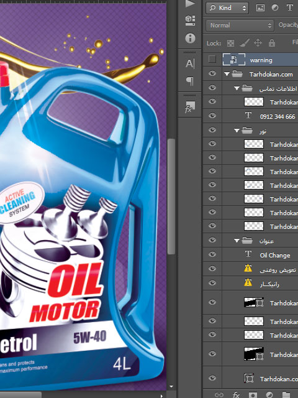Click the Link Layers chain icon
298x398 pixels.
coord(219,395)
